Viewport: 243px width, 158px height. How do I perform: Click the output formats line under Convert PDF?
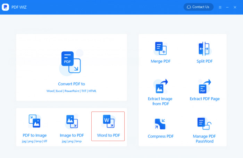(x=72, y=91)
